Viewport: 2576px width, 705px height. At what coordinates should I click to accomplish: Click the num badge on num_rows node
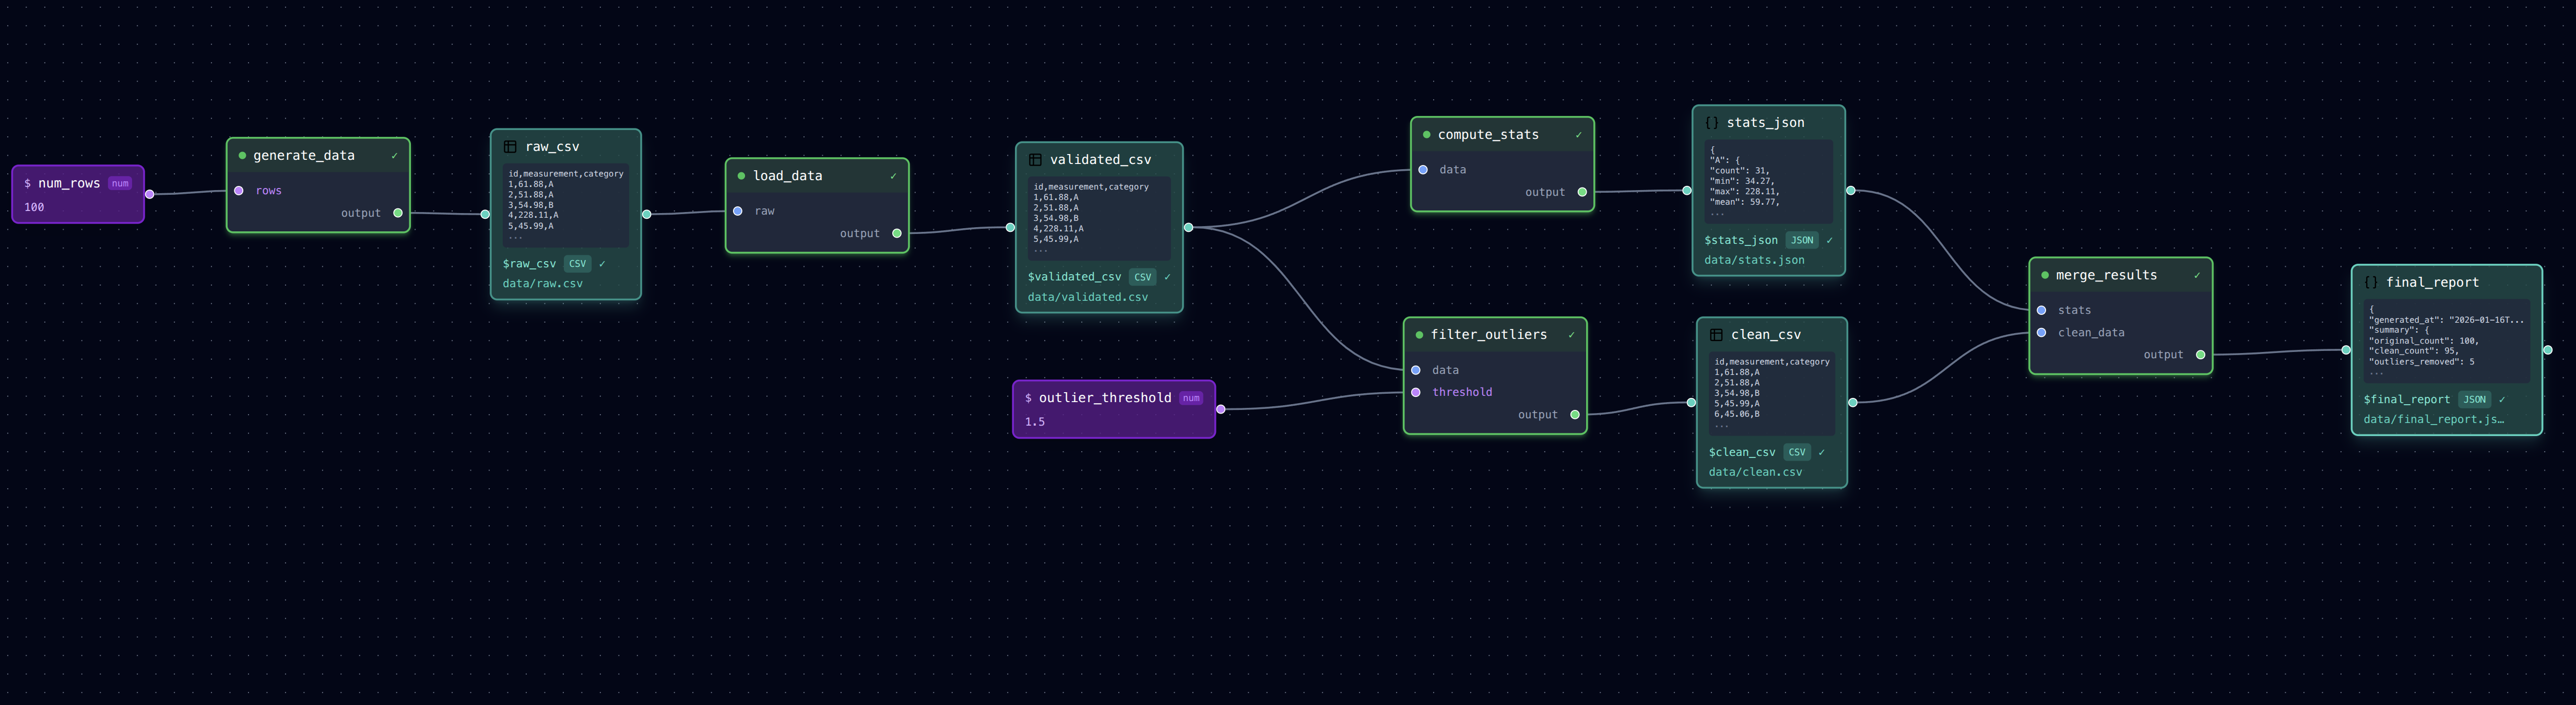[120, 184]
